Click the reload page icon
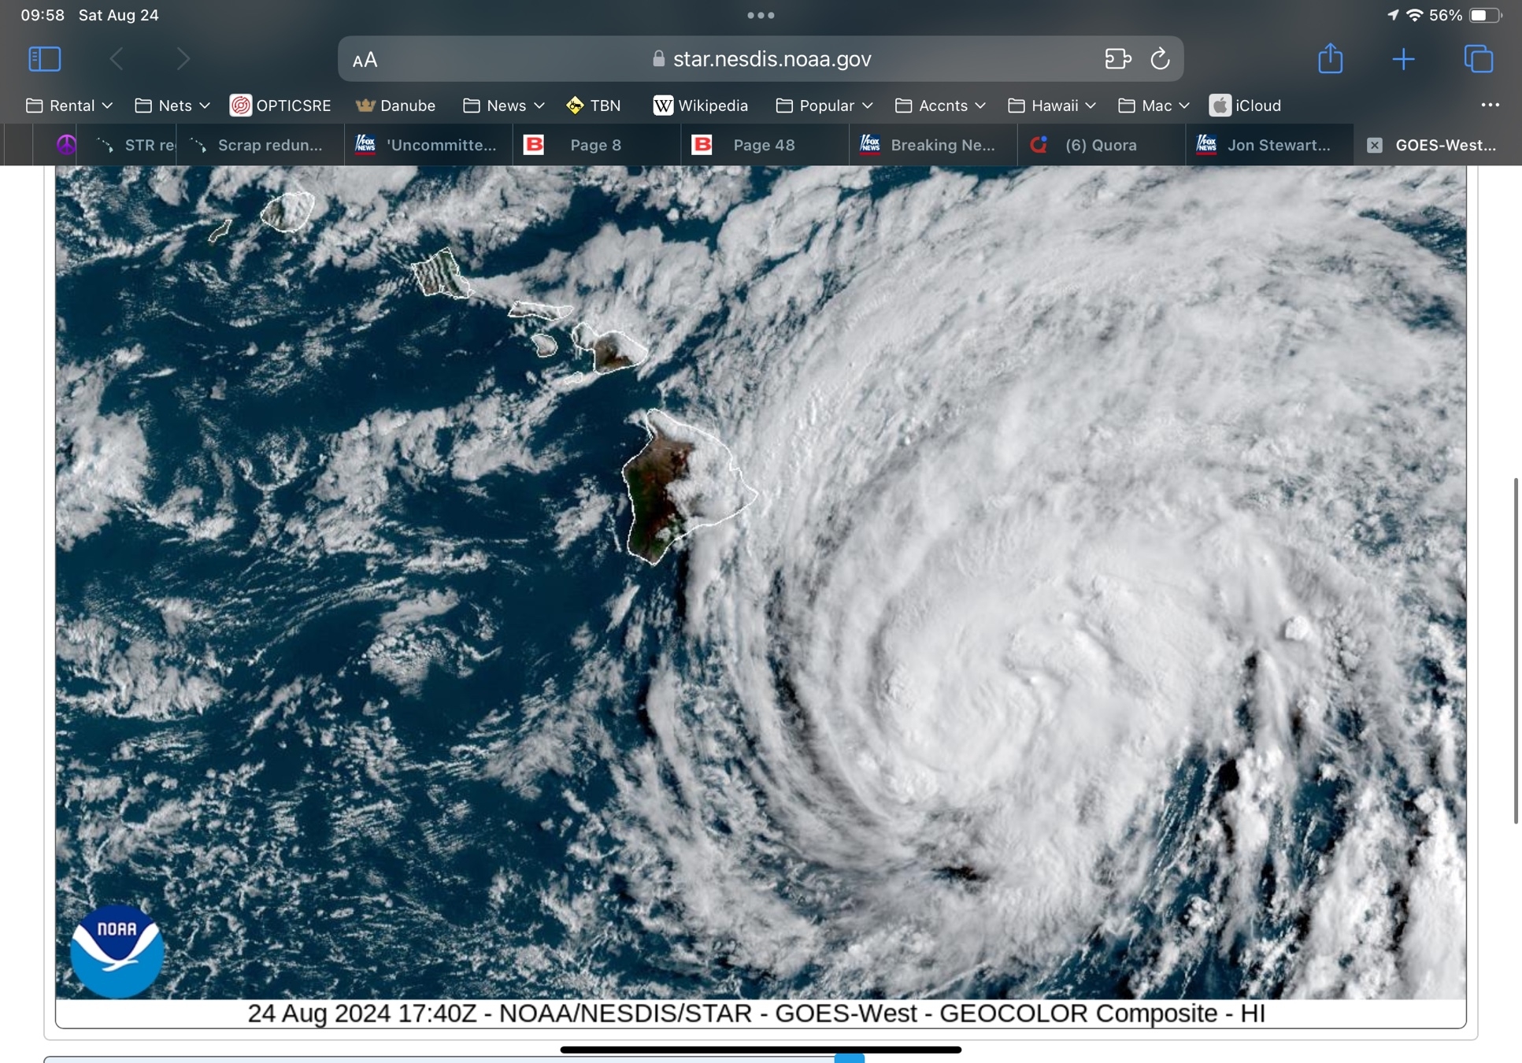Image resolution: width=1522 pixels, height=1063 pixels. (x=1160, y=59)
